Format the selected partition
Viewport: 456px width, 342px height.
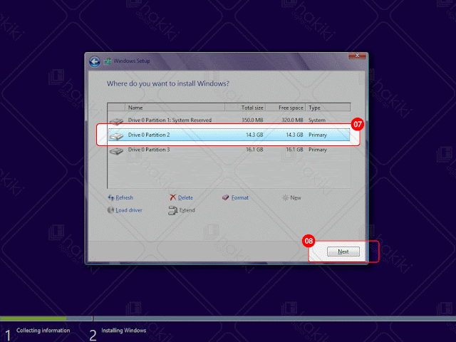(x=240, y=198)
